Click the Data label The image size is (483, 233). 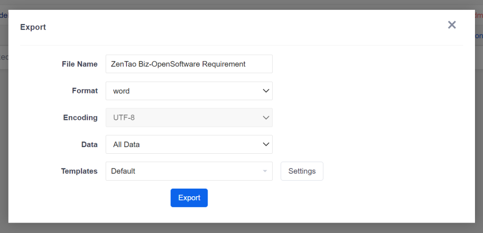pos(89,145)
